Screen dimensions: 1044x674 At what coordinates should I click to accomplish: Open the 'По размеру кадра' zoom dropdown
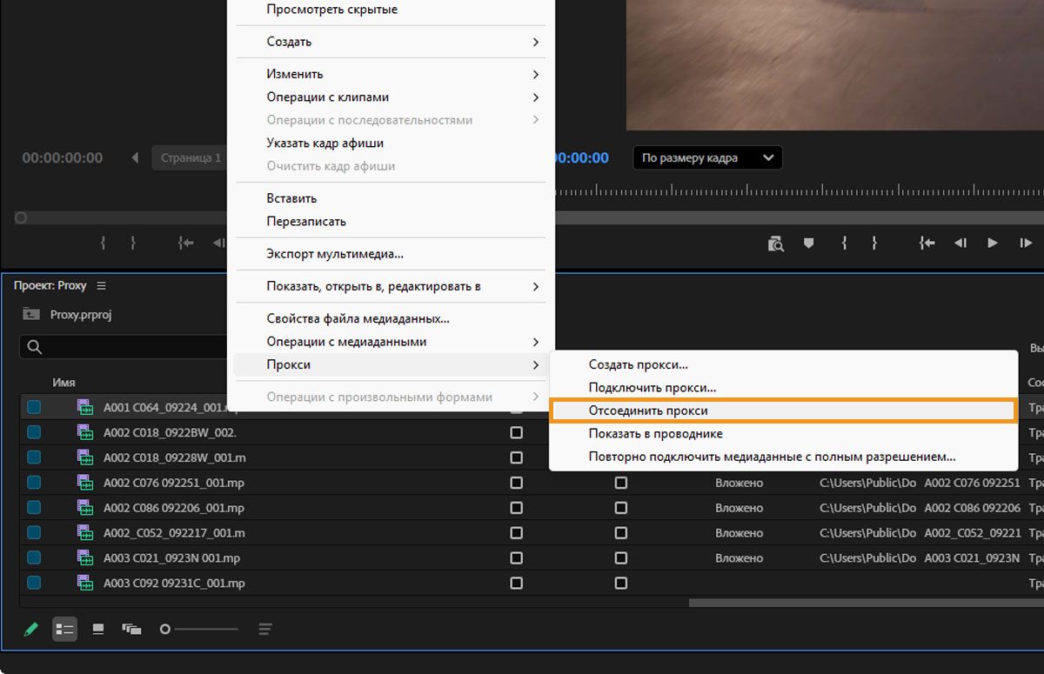coord(706,157)
